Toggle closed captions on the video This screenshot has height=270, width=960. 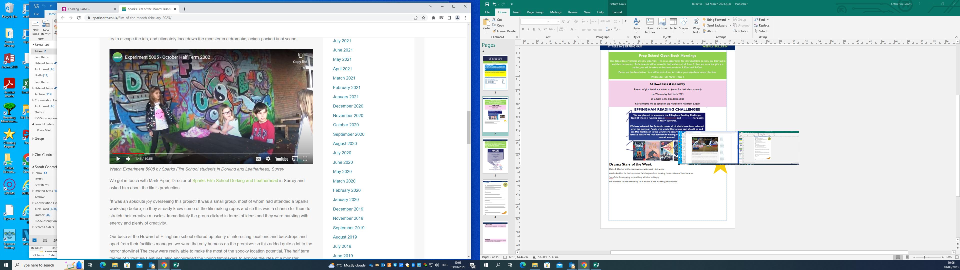[x=258, y=159]
